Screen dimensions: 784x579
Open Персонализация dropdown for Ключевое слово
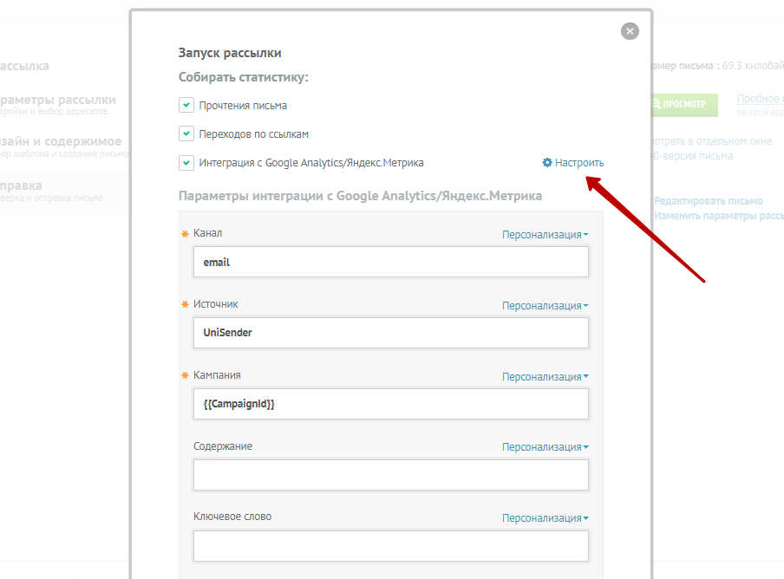(x=545, y=518)
